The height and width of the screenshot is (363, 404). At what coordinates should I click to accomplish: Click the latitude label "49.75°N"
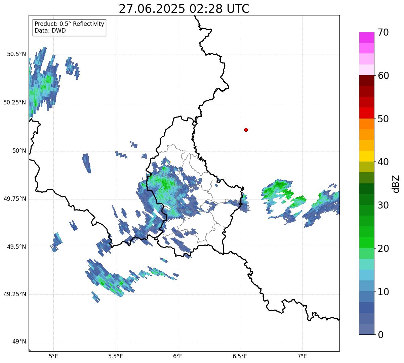(x=14, y=199)
